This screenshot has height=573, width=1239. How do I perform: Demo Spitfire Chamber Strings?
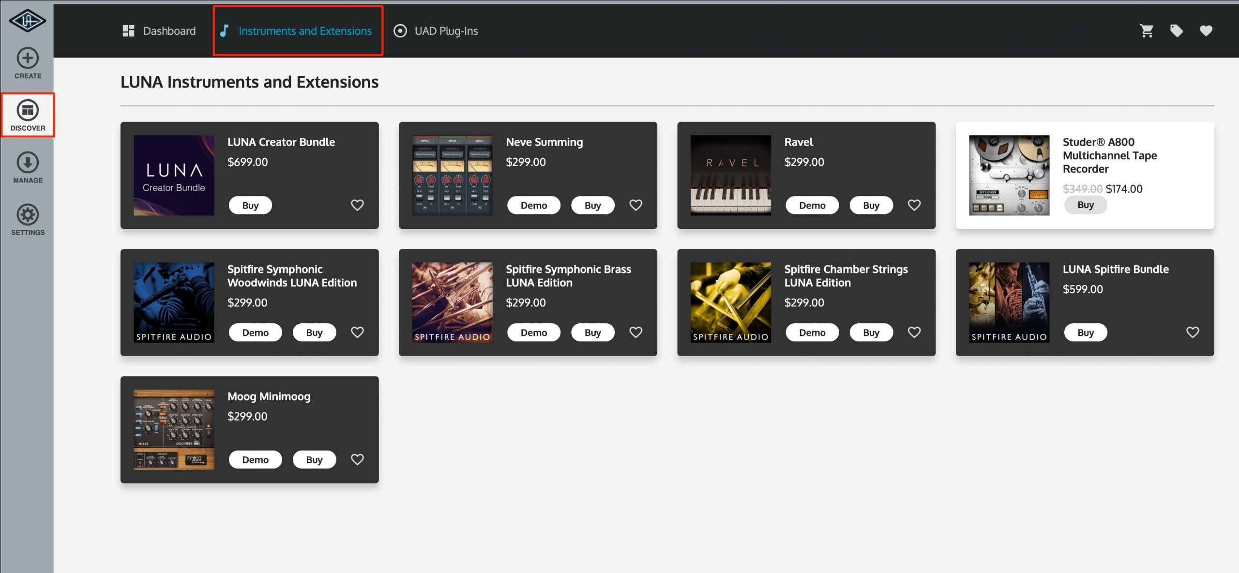812,332
